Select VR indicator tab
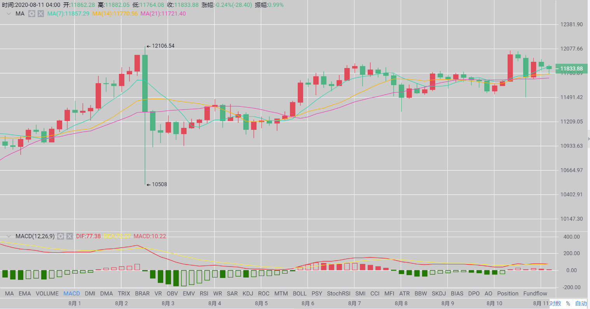590x309 pixels. (158, 293)
